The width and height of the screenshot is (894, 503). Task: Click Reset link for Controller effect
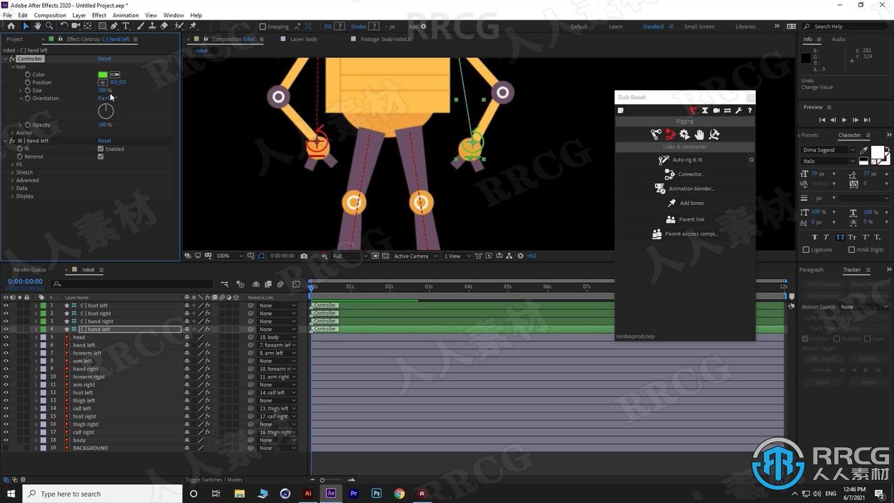click(104, 59)
